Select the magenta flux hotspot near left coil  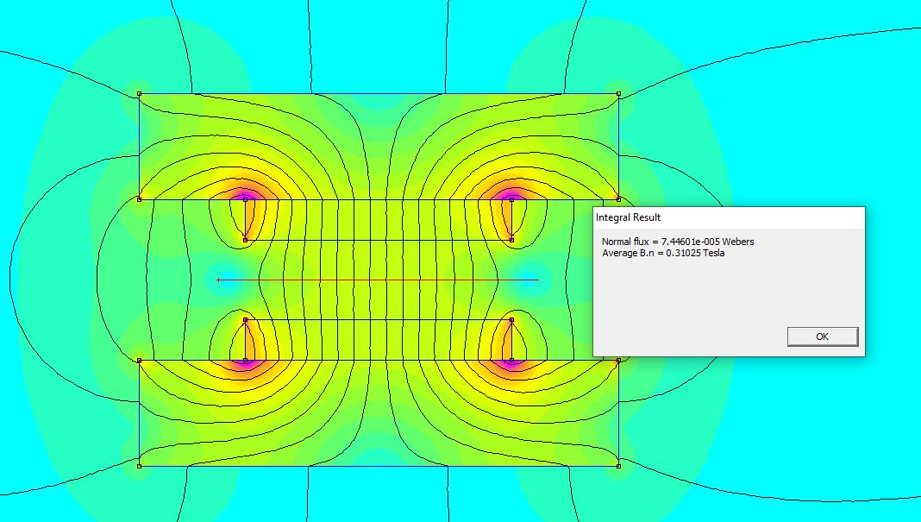click(246, 193)
